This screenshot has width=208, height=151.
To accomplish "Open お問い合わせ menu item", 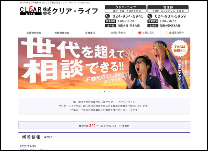I will tap(118, 32).
